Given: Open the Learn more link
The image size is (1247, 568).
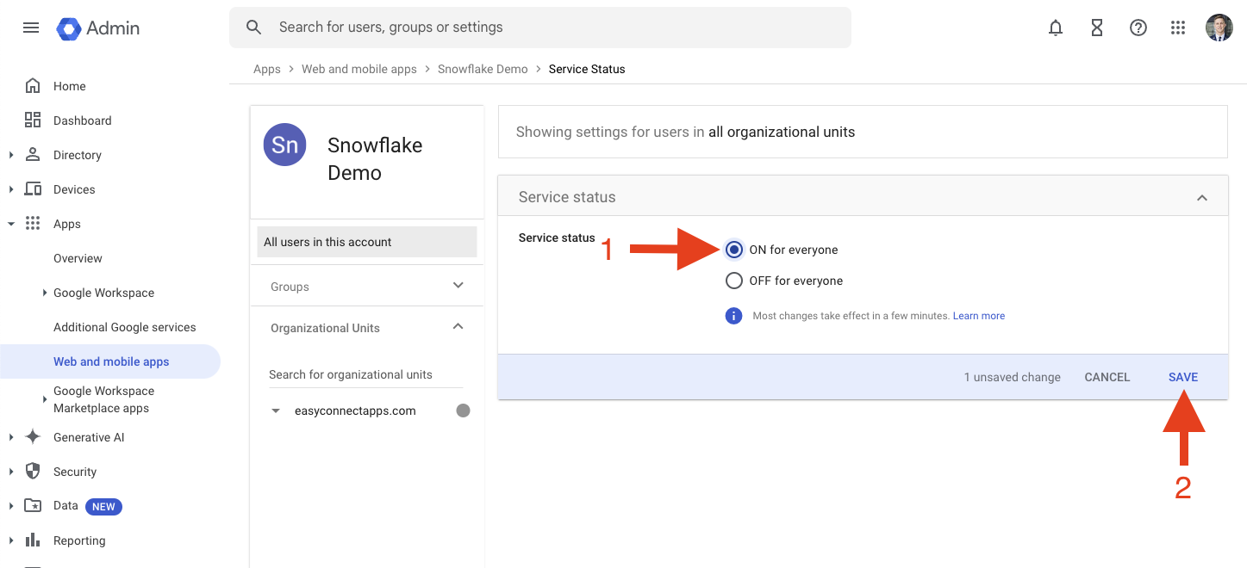Looking at the screenshot, I should pos(978,316).
